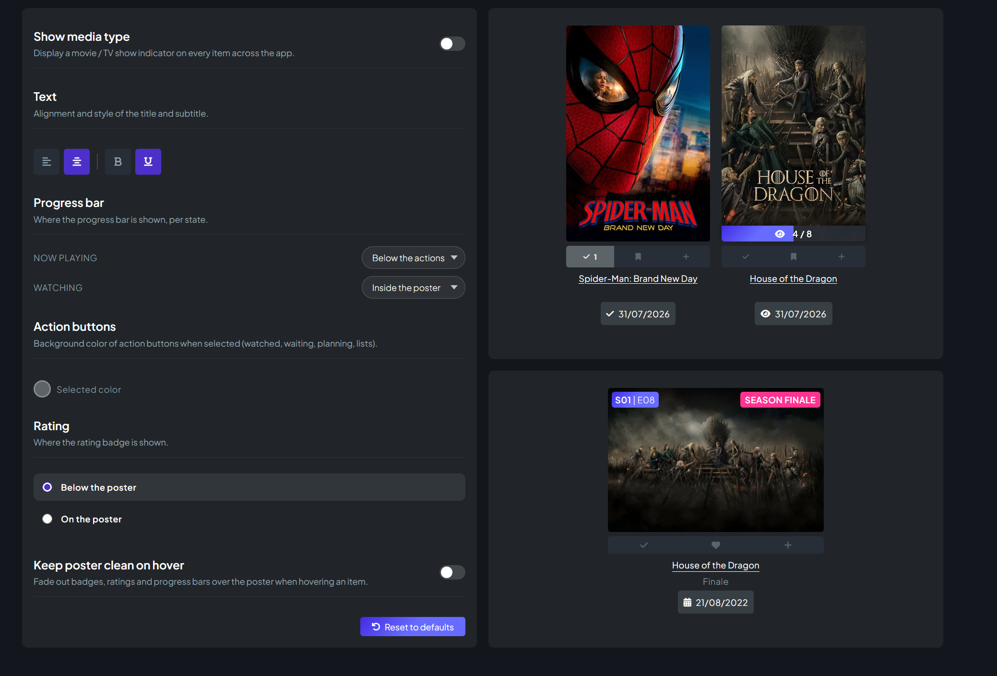Add House of the Dragon poster to list
The image size is (997, 676).
[842, 257]
